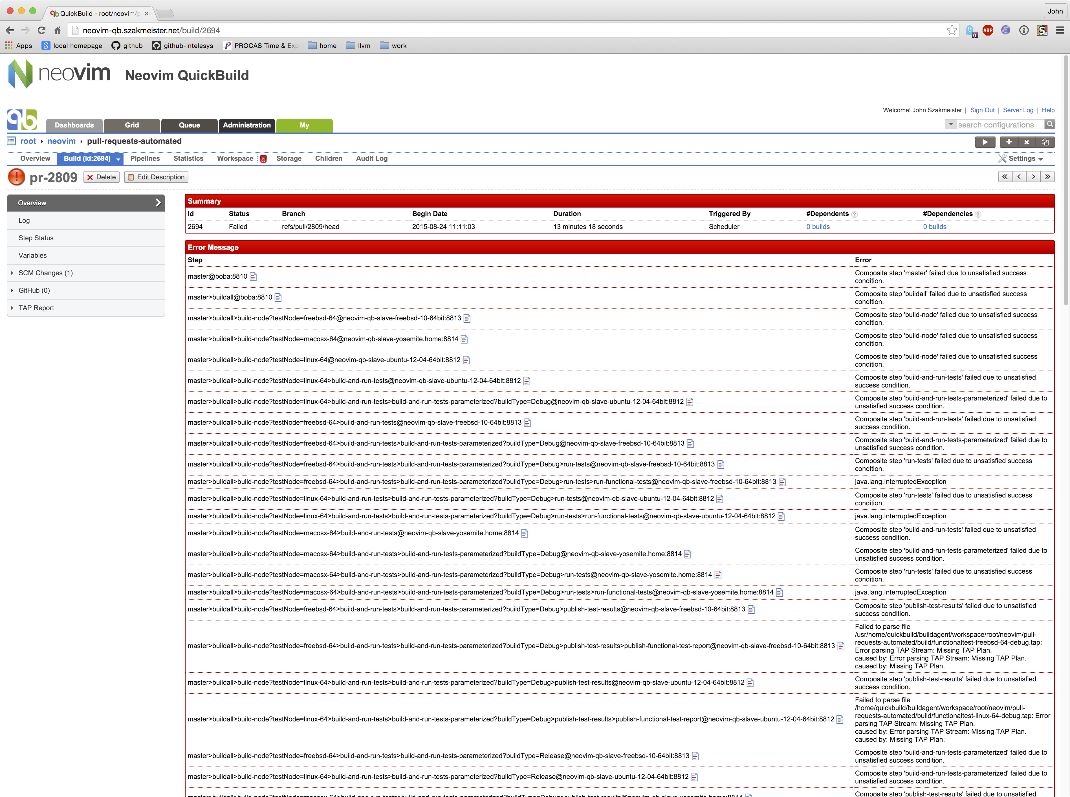
Task: Open the Administration tab
Action: (x=246, y=125)
